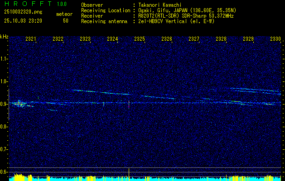285x181 pixels.
Task: Click the 0.6 frequency axis label
Action: point(5,171)
